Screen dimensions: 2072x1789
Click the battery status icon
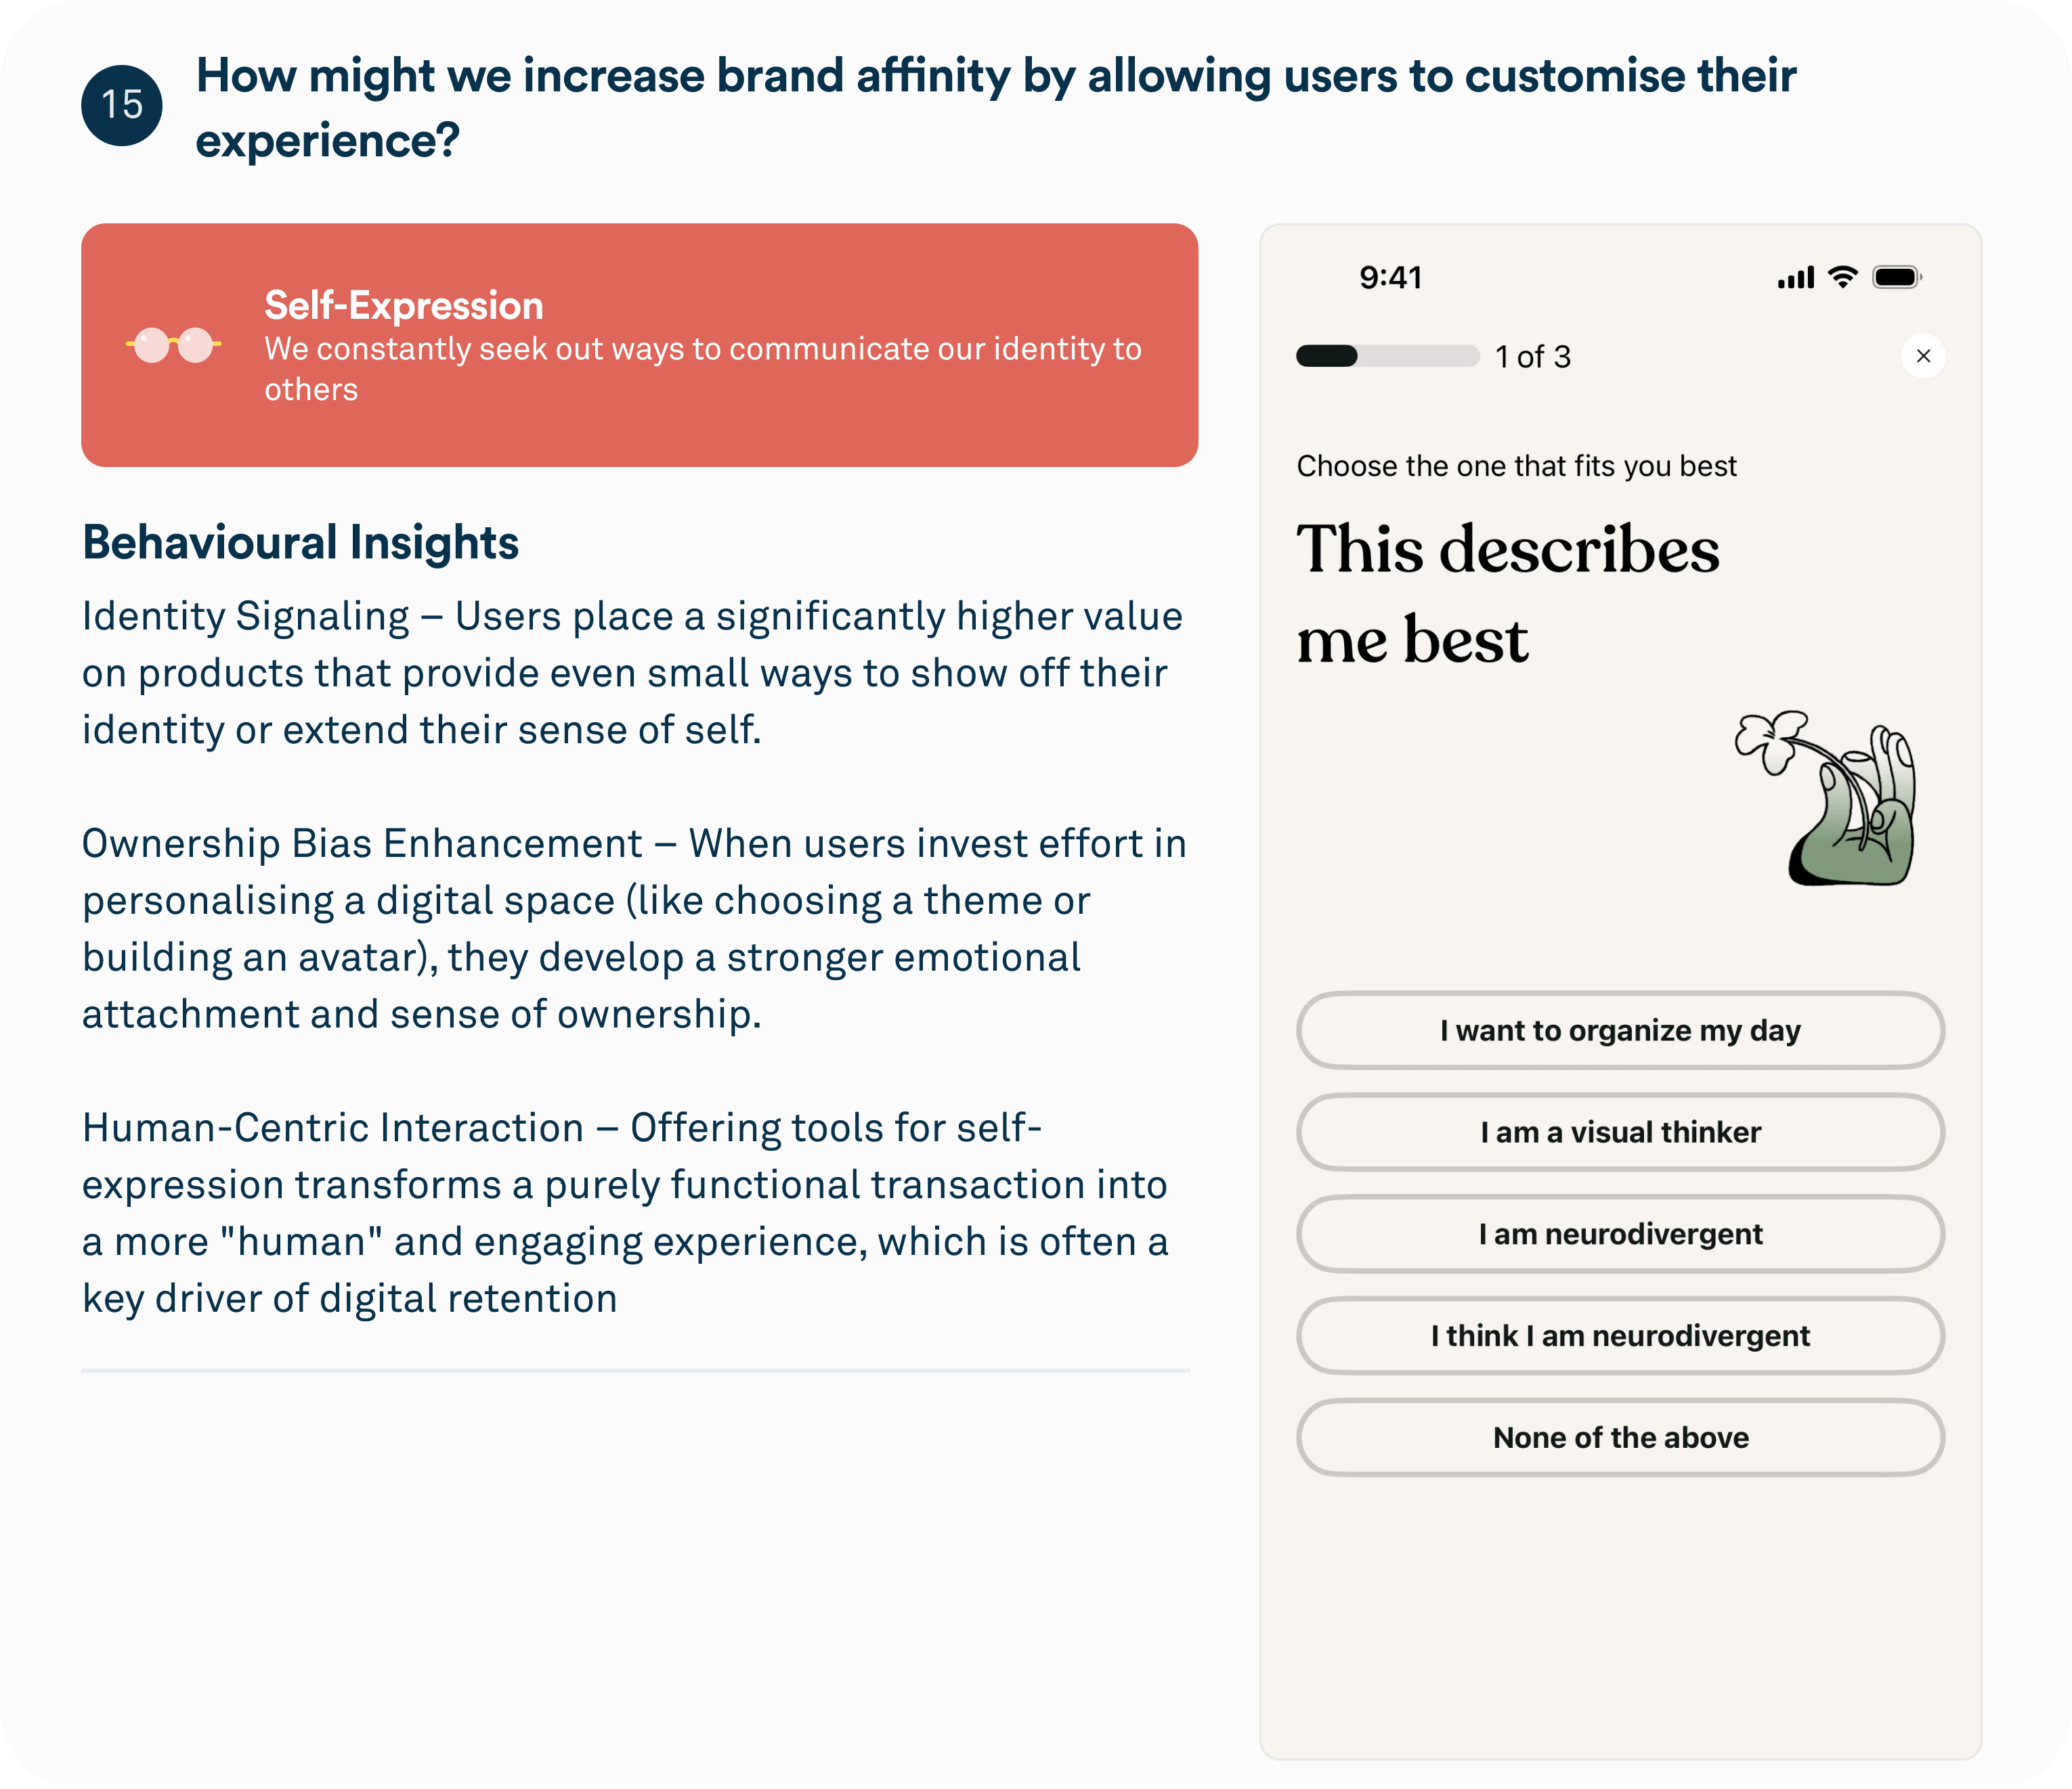pos(1896,277)
